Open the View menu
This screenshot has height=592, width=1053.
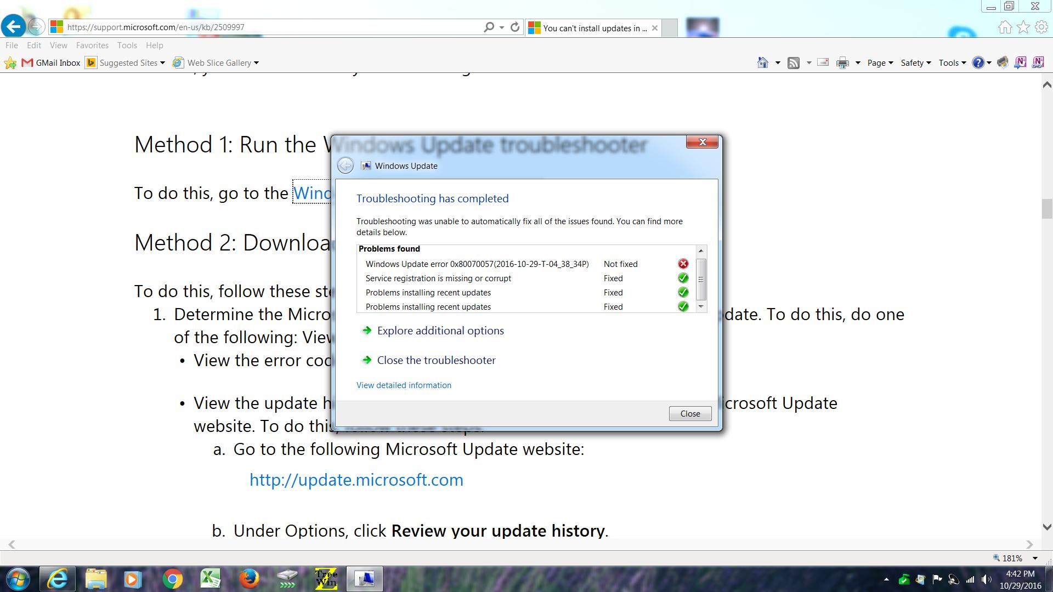58,45
